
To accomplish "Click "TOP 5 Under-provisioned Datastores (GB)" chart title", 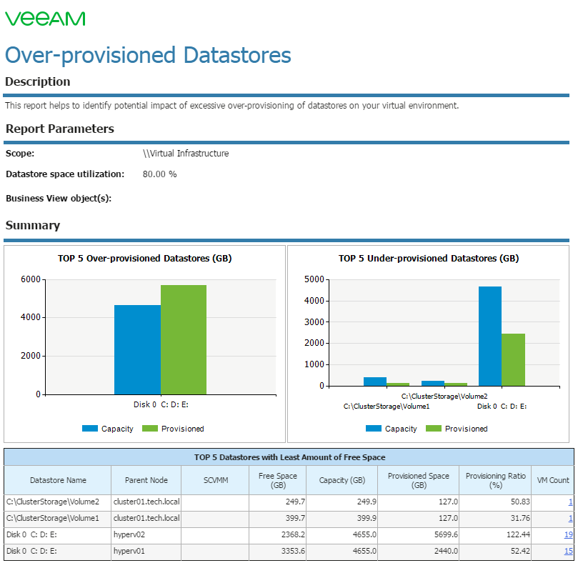I will 429,259.
